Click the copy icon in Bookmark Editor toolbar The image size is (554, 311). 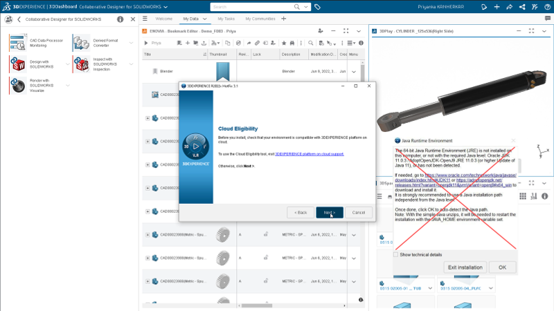[228, 43]
